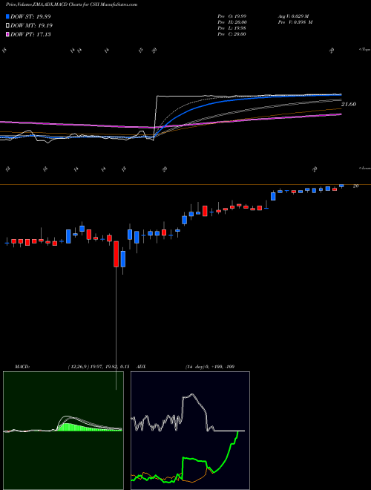Viewport: 371px width, 490px height.
Task: Select the 'DOW MT: 19.19' legend label
Action: tap(31, 26)
